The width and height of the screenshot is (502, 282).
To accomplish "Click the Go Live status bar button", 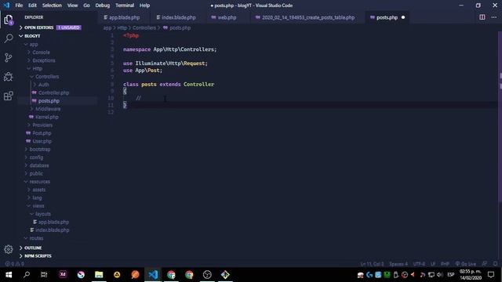I will tap(465, 264).
